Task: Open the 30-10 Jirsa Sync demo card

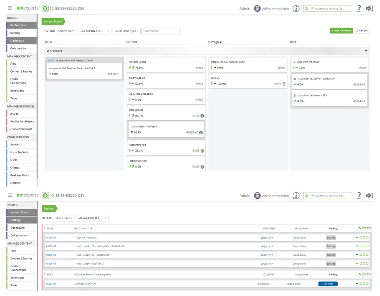Action: coord(166,97)
